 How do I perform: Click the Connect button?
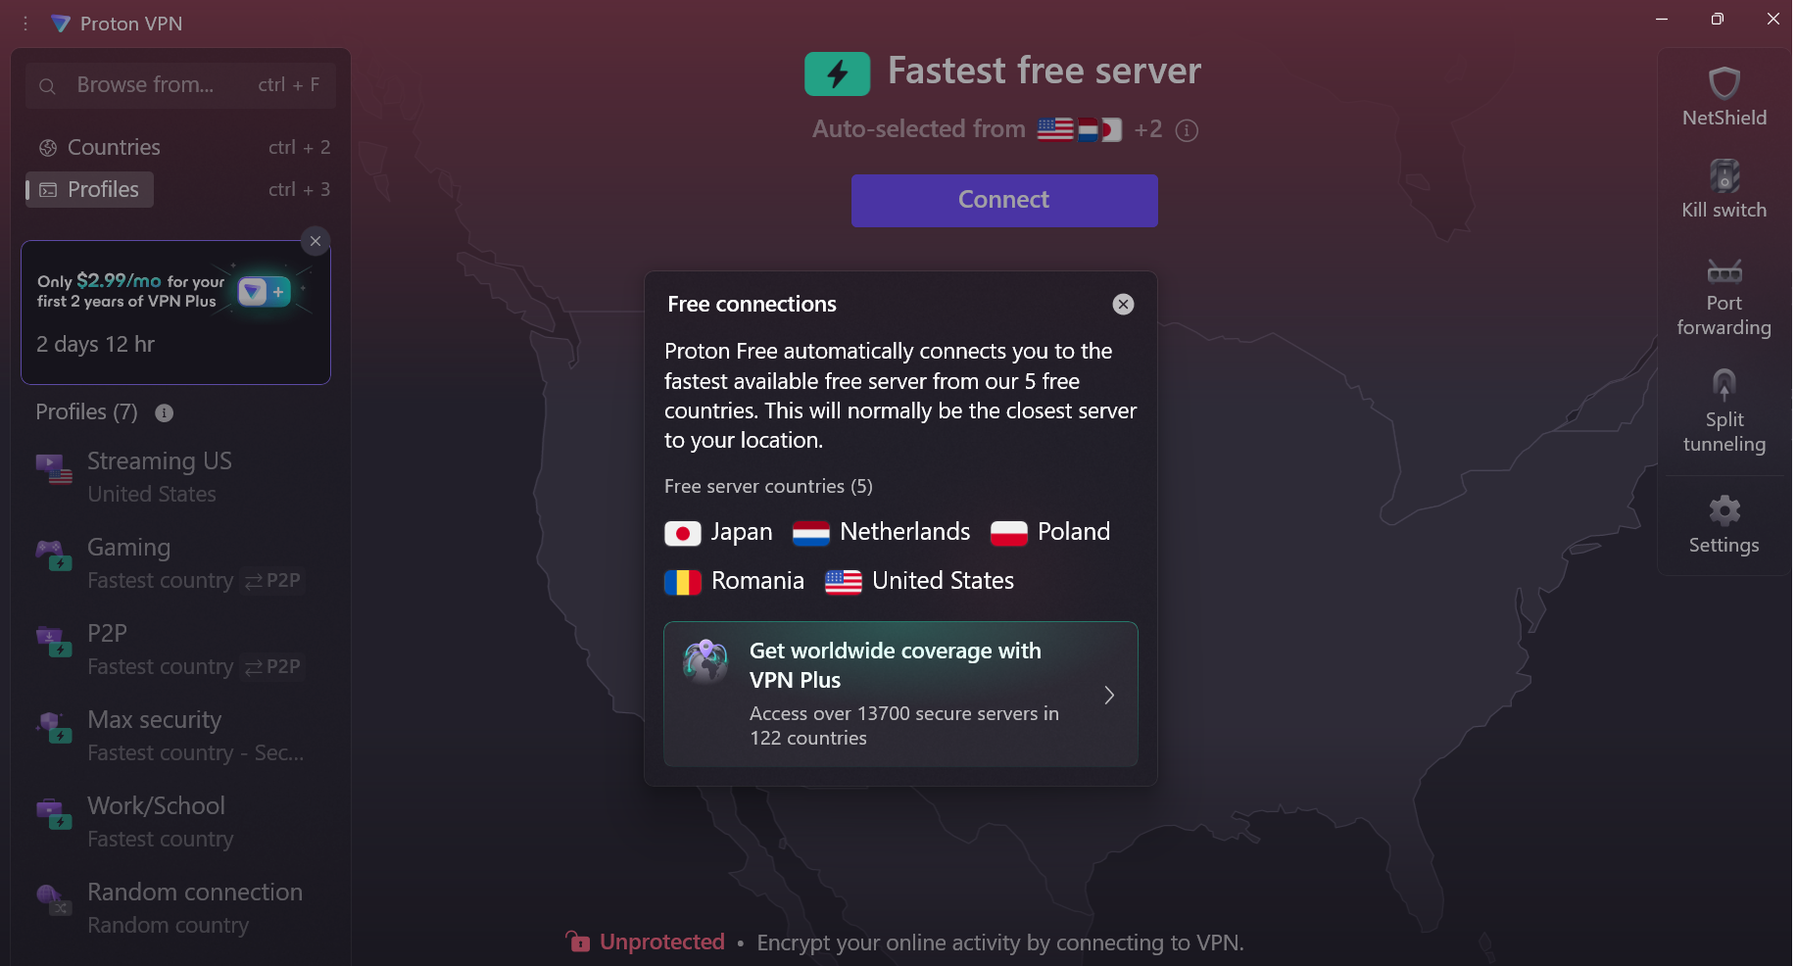click(1004, 200)
